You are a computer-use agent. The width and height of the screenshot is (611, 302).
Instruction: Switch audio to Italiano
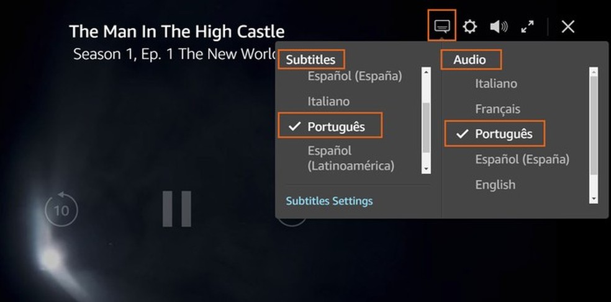496,83
